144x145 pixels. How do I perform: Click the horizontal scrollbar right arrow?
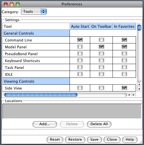pyautogui.click(x=134, y=95)
